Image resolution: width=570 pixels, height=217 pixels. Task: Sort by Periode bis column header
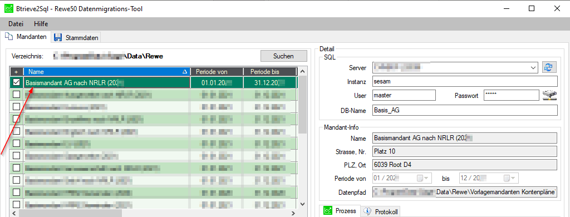point(270,72)
